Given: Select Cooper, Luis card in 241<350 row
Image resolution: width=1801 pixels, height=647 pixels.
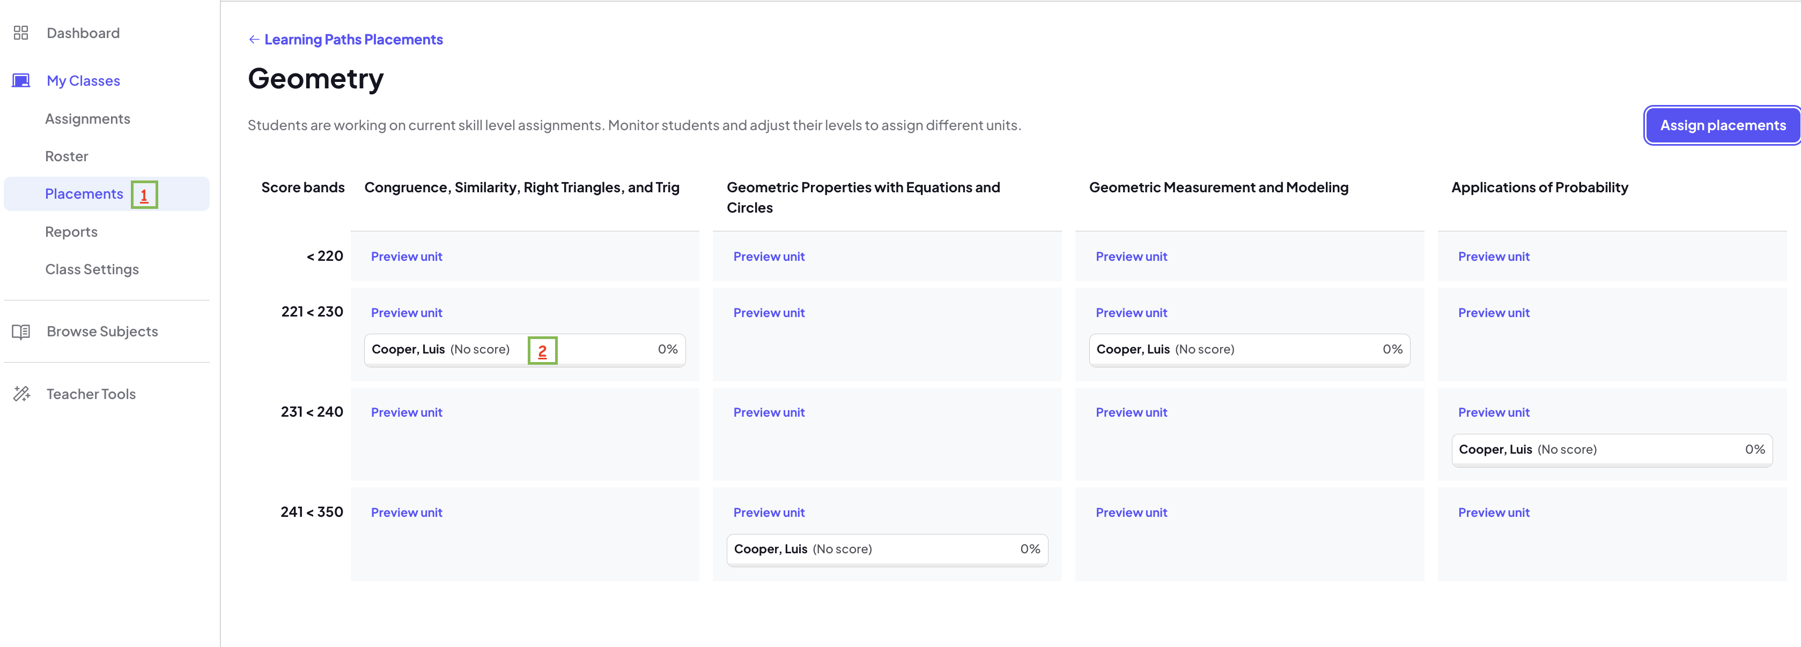Looking at the screenshot, I should coord(887,550).
